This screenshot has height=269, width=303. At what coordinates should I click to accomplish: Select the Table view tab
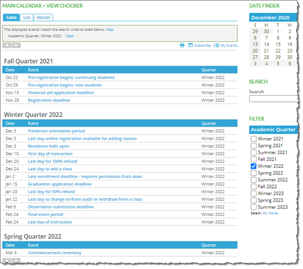click(11, 17)
